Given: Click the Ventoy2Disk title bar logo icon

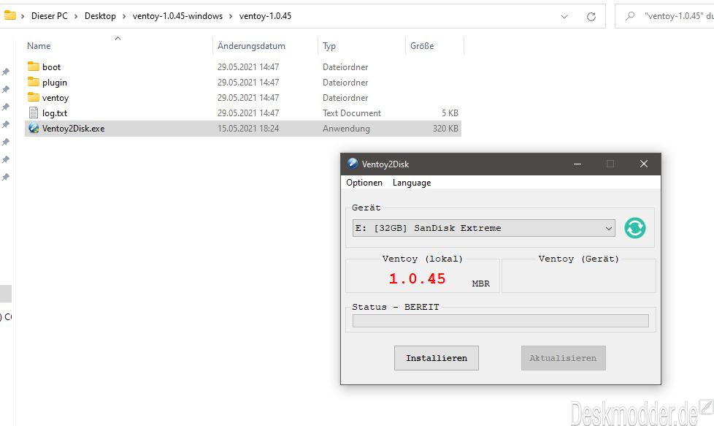Looking at the screenshot, I should click(x=353, y=164).
